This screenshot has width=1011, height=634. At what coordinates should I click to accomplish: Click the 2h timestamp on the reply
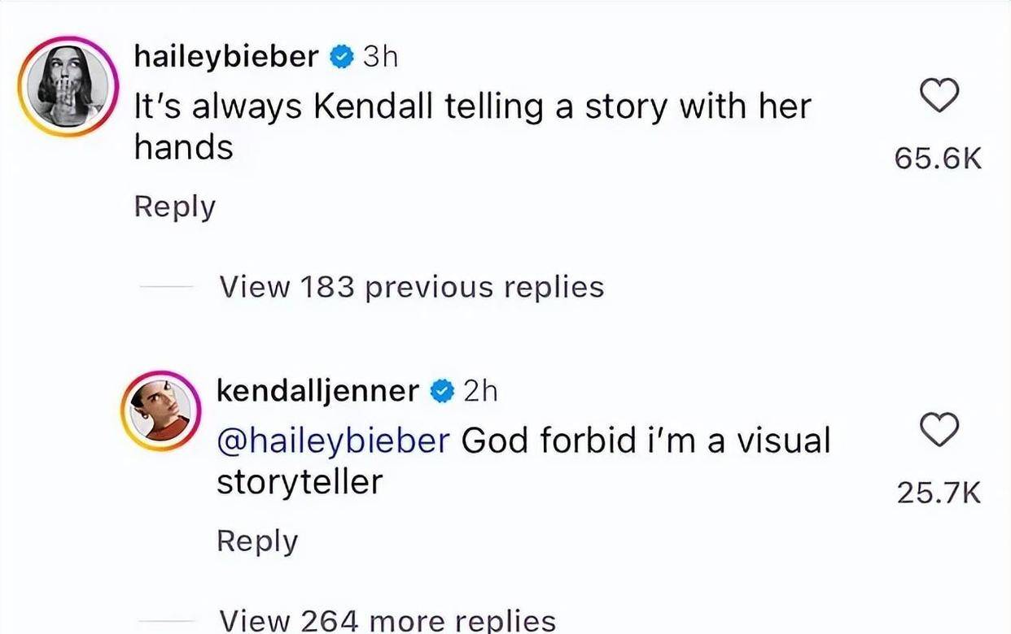point(479,392)
